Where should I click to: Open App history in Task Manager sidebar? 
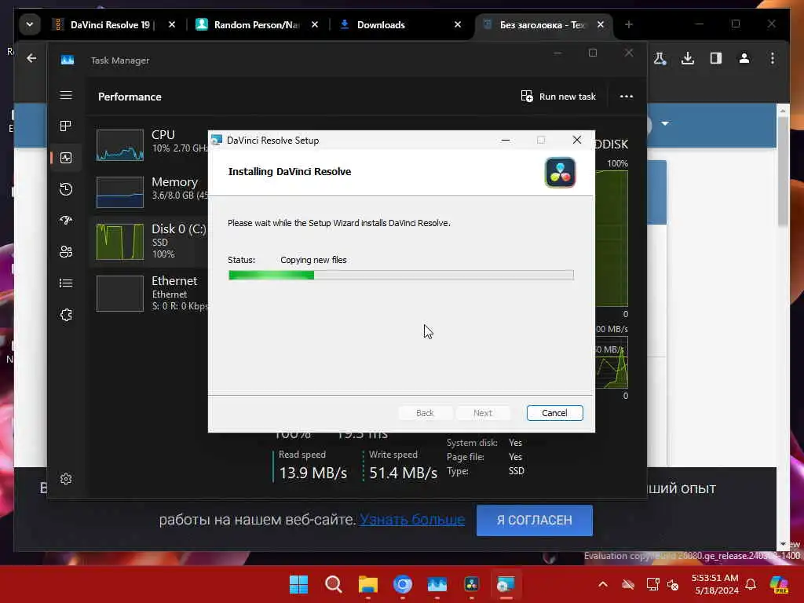(66, 189)
